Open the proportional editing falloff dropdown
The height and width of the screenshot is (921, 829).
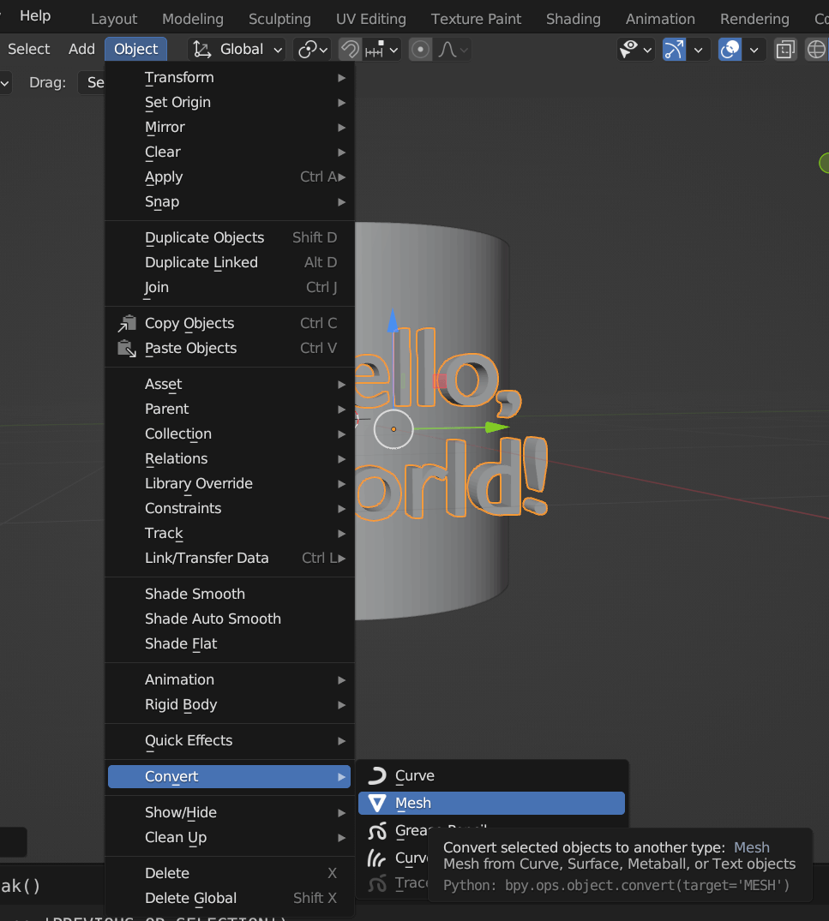pyautogui.click(x=454, y=50)
